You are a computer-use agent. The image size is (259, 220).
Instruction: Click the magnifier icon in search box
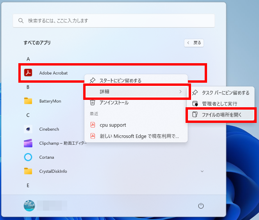pos(21,21)
